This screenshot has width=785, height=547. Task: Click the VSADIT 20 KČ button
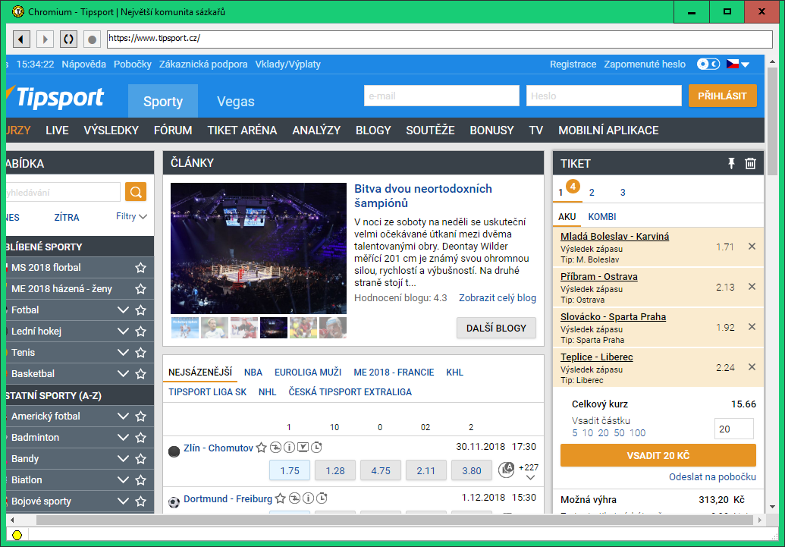point(658,455)
